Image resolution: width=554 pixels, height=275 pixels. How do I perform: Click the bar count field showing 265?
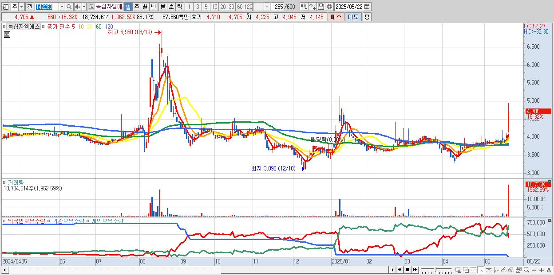[278, 7]
